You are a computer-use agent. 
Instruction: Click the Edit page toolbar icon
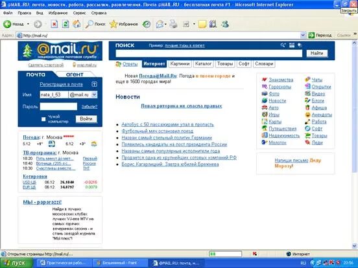click(x=186, y=24)
